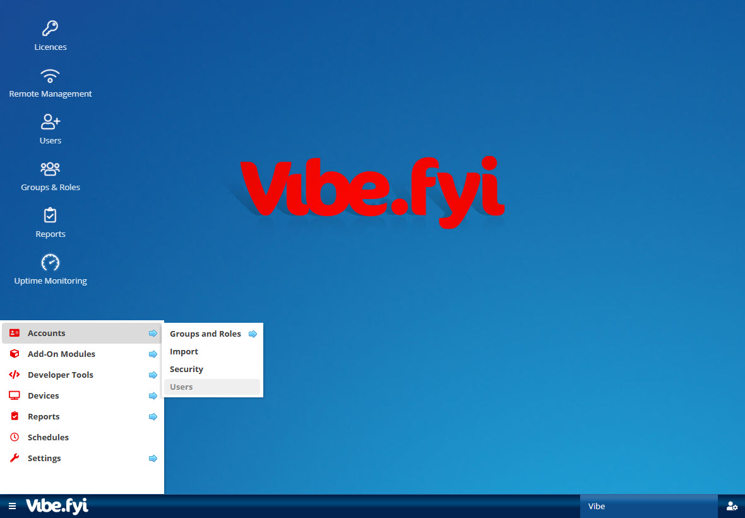This screenshot has height=518, width=745.
Task: Select Security in the Accounts submenu
Action: (186, 370)
